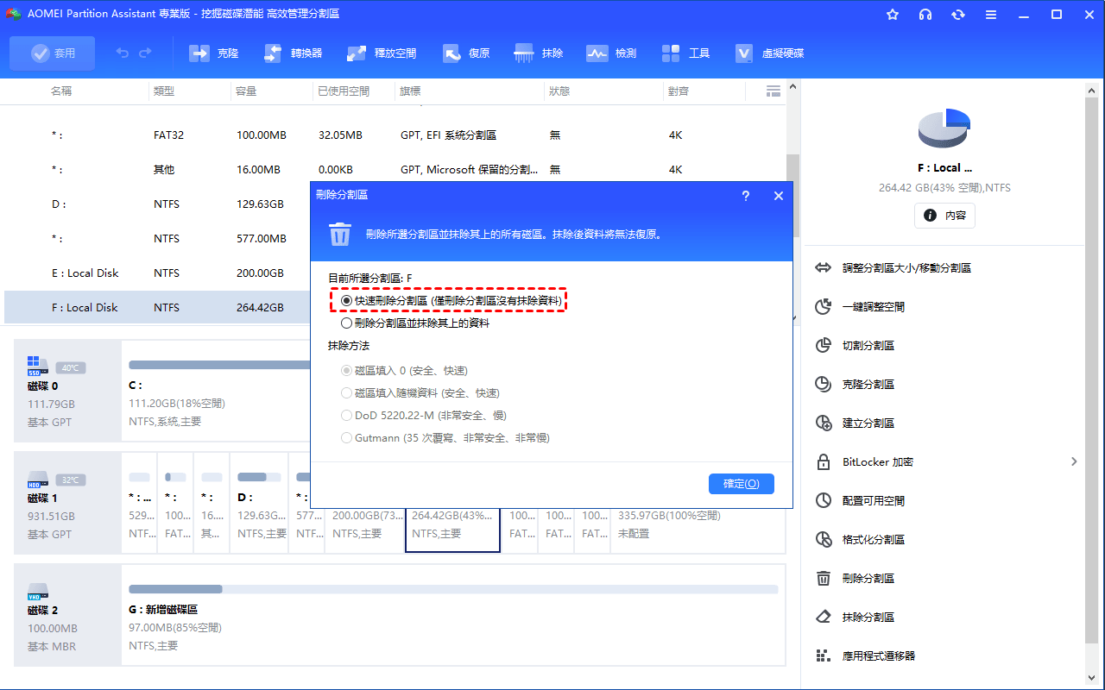Select quick delete partition radio option

coord(347,300)
